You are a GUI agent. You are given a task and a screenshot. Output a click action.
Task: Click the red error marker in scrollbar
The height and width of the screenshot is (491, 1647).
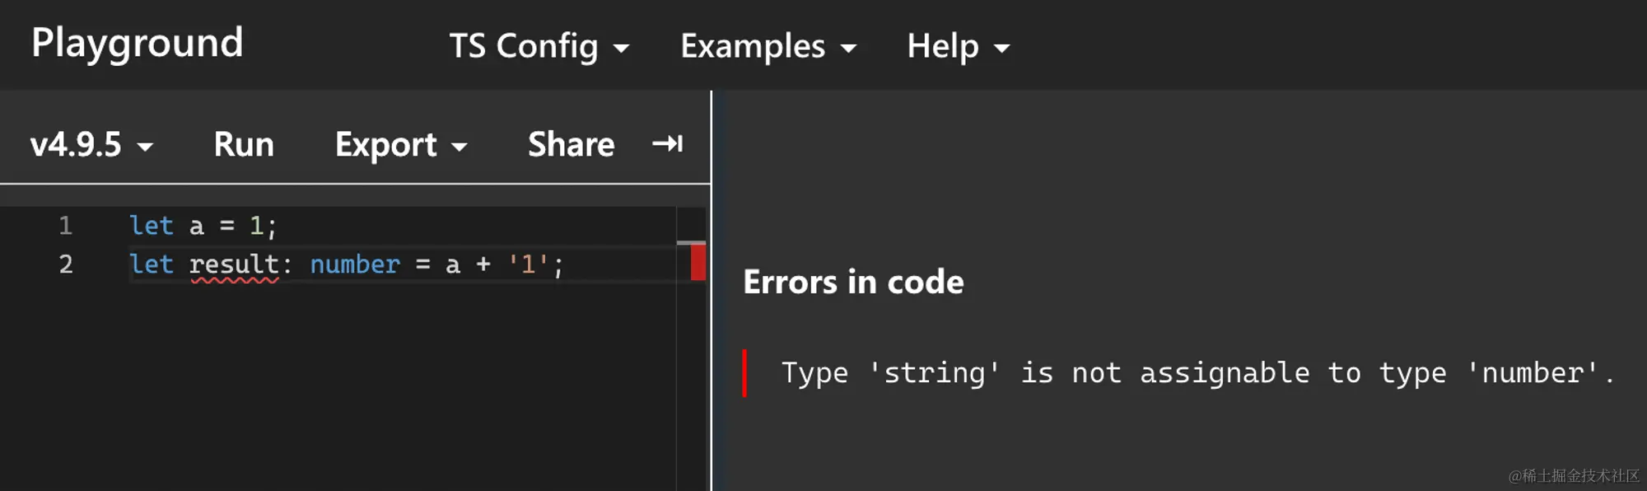698,263
